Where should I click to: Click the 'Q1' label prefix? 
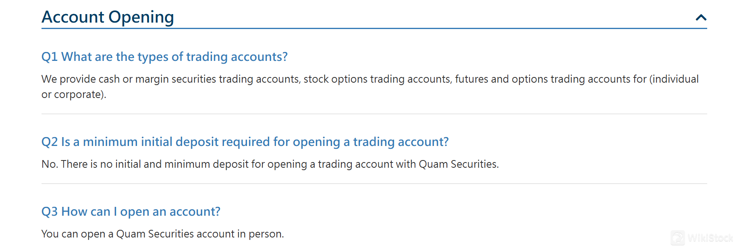[x=50, y=57]
